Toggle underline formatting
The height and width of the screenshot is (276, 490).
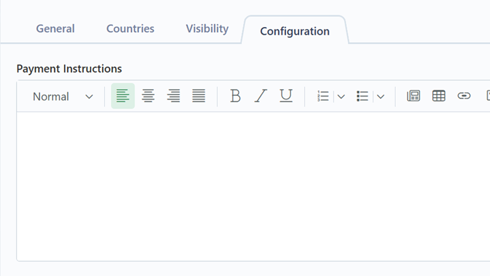[x=286, y=96]
